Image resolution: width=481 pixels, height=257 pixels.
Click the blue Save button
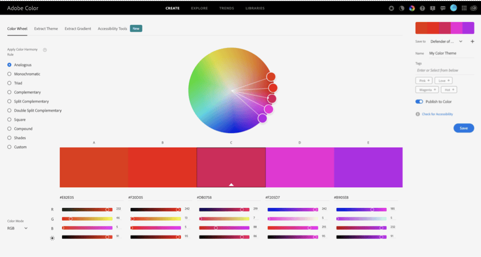tap(463, 128)
